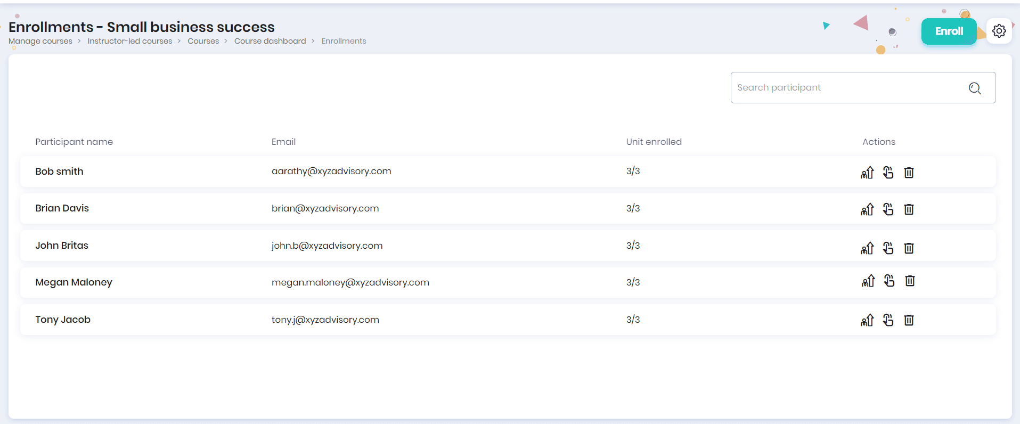Focus the Search participant field

pos(863,87)
